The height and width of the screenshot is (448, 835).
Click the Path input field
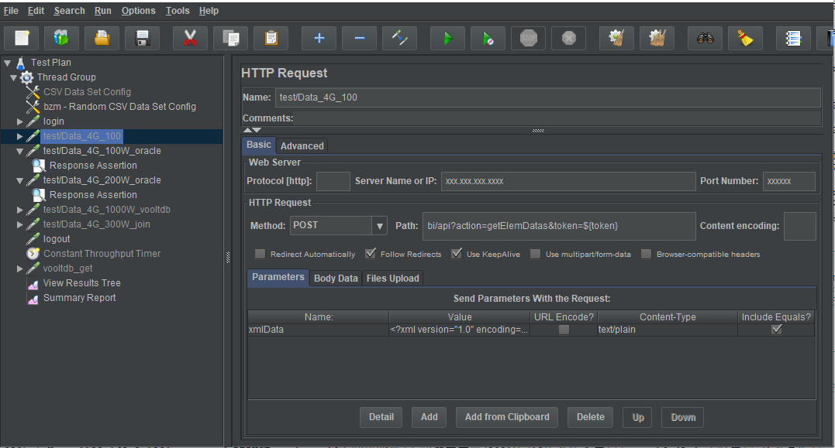pos(559,226)
